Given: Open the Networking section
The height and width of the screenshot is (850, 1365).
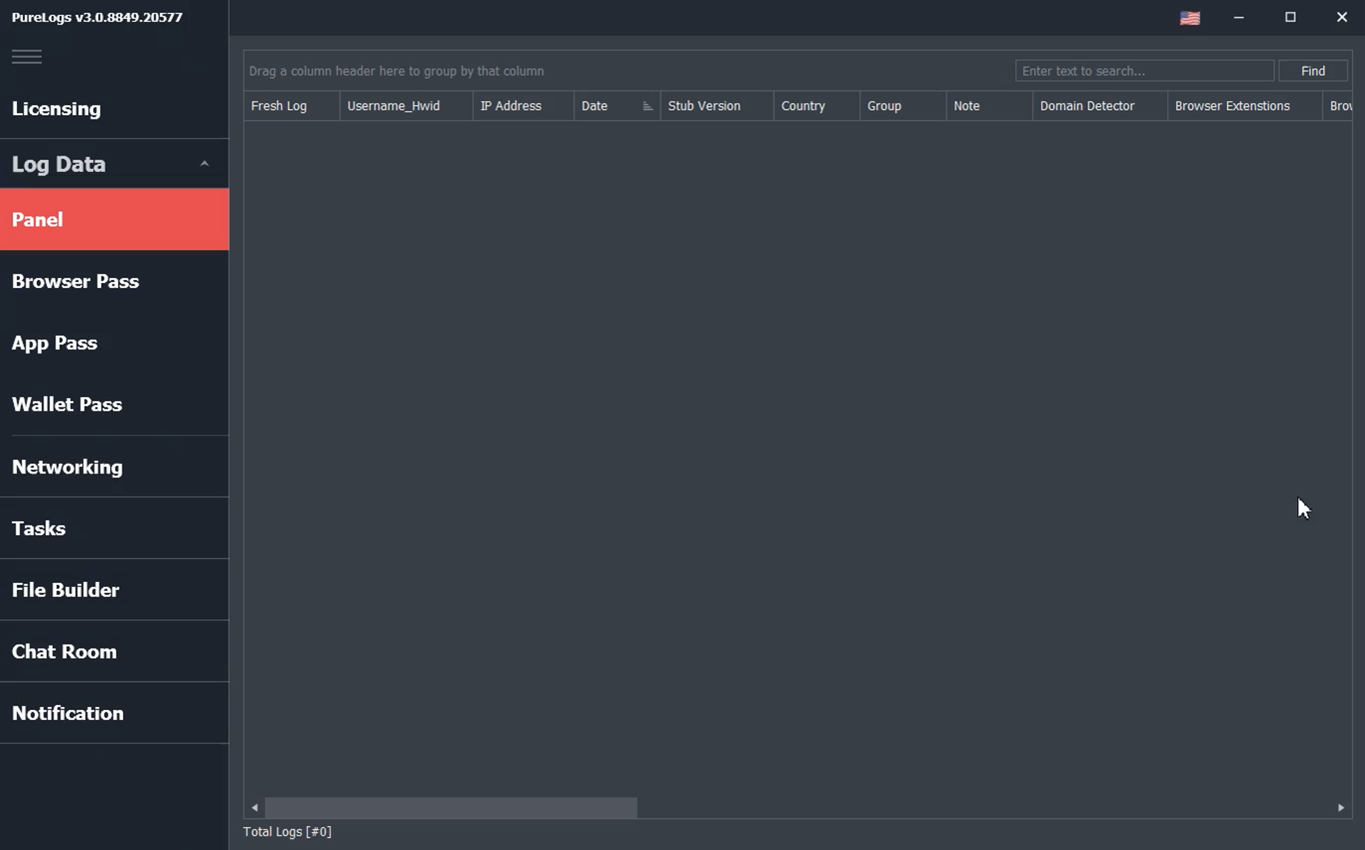Looking at the screenshot, I should pyautogui.click(x=67, y=467).
